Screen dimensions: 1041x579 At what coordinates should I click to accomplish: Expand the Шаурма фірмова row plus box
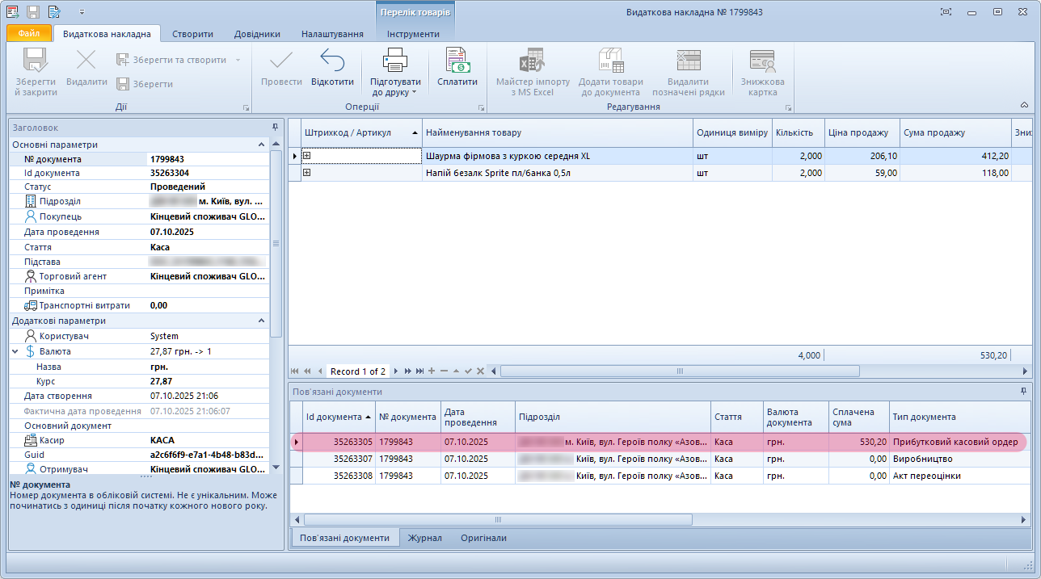(x=307, y=156)
